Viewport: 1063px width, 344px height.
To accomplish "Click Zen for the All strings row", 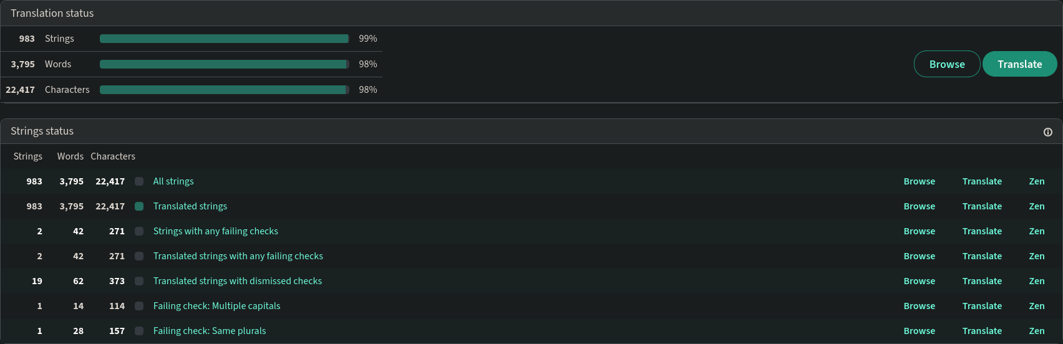I will 1037,181.
